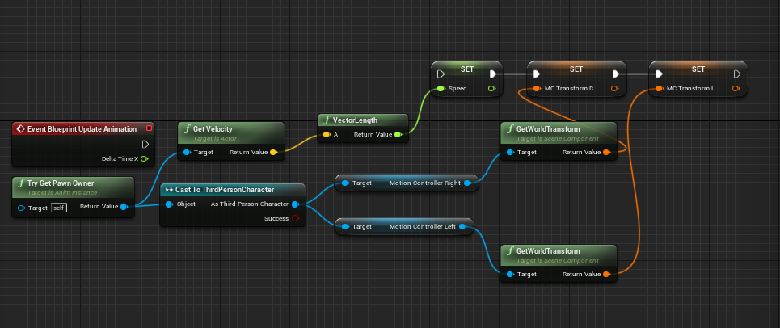Click the self value box on Try Get Pawn Owner
Image resolution: width=780 pixels, height=328 pixels.
59,208
